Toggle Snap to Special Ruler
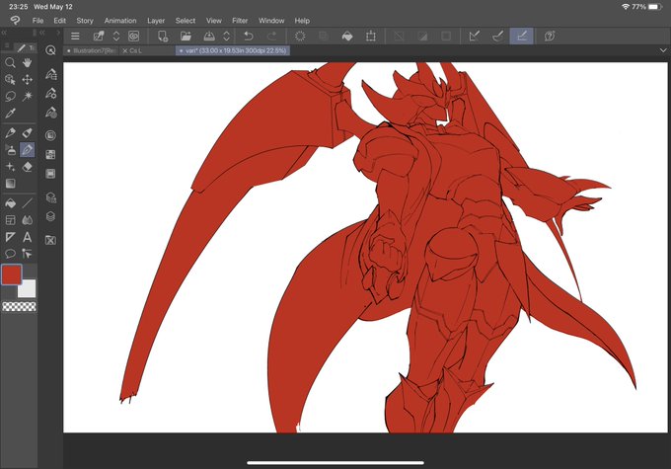Screen dimensions: 671x469 [497, 36]
